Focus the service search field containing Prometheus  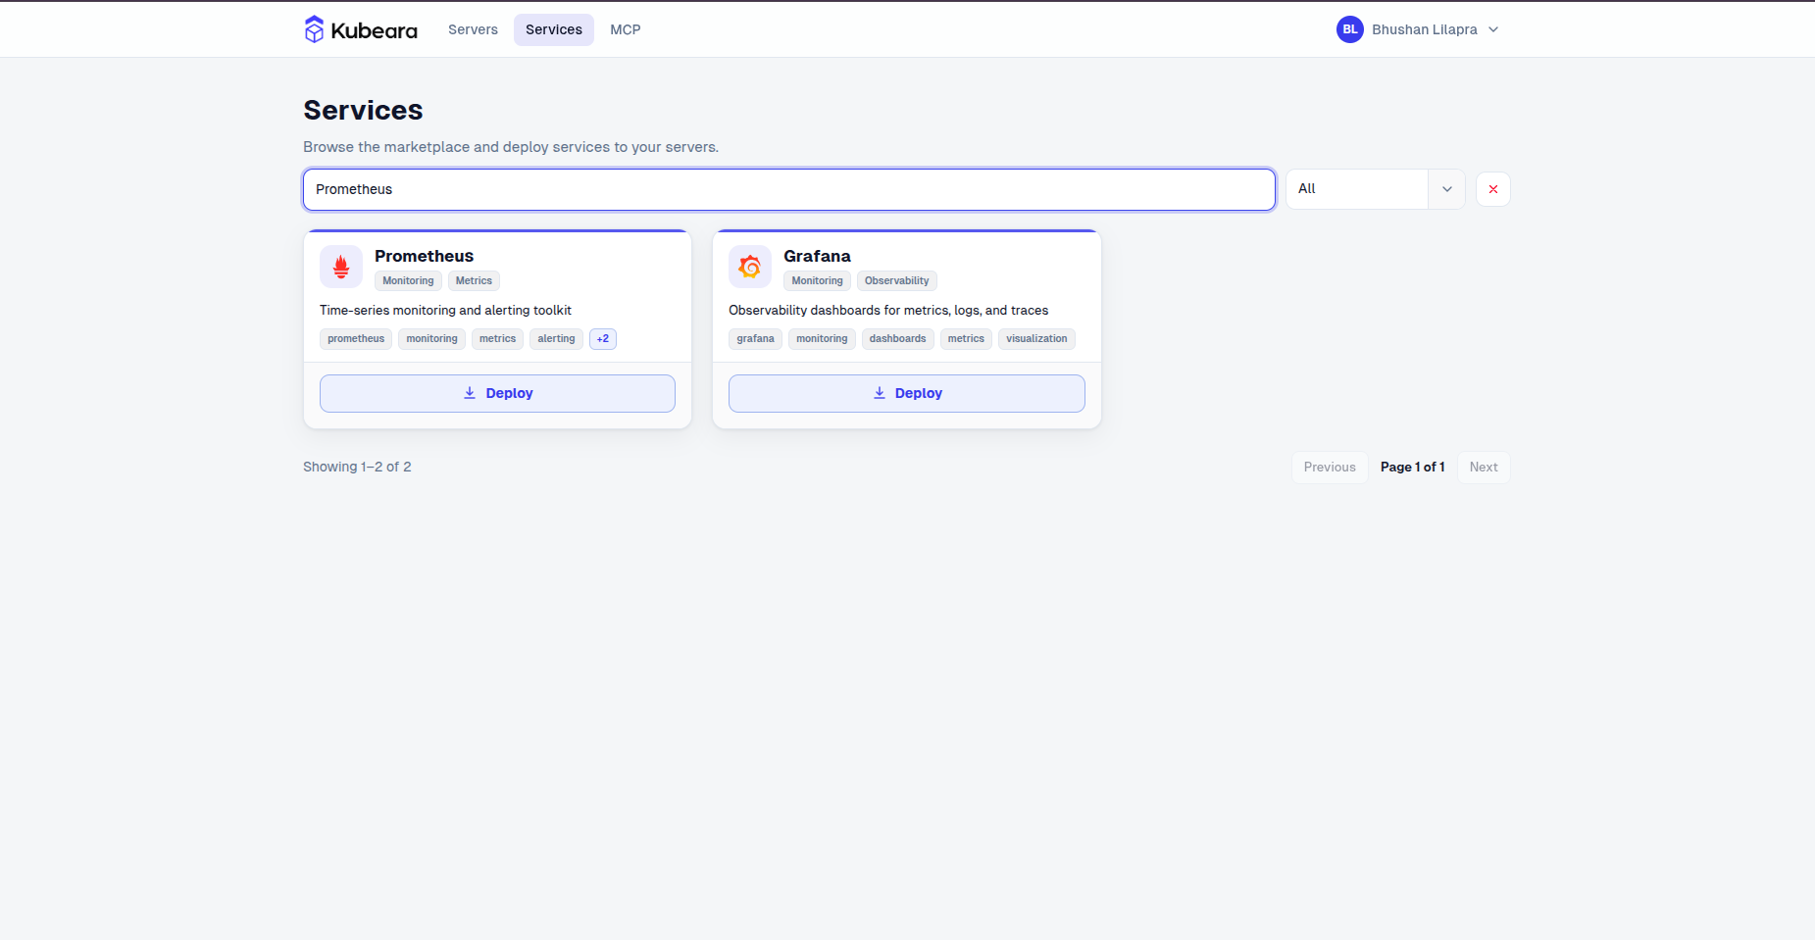pyautogui.click(x=789, y=189)
